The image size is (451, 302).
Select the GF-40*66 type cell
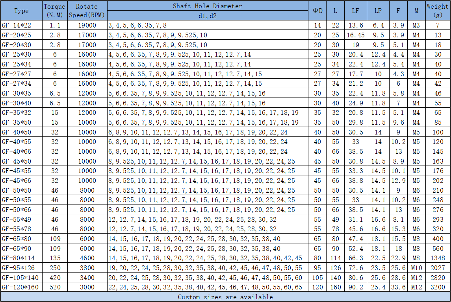click(x=22, y=151)
